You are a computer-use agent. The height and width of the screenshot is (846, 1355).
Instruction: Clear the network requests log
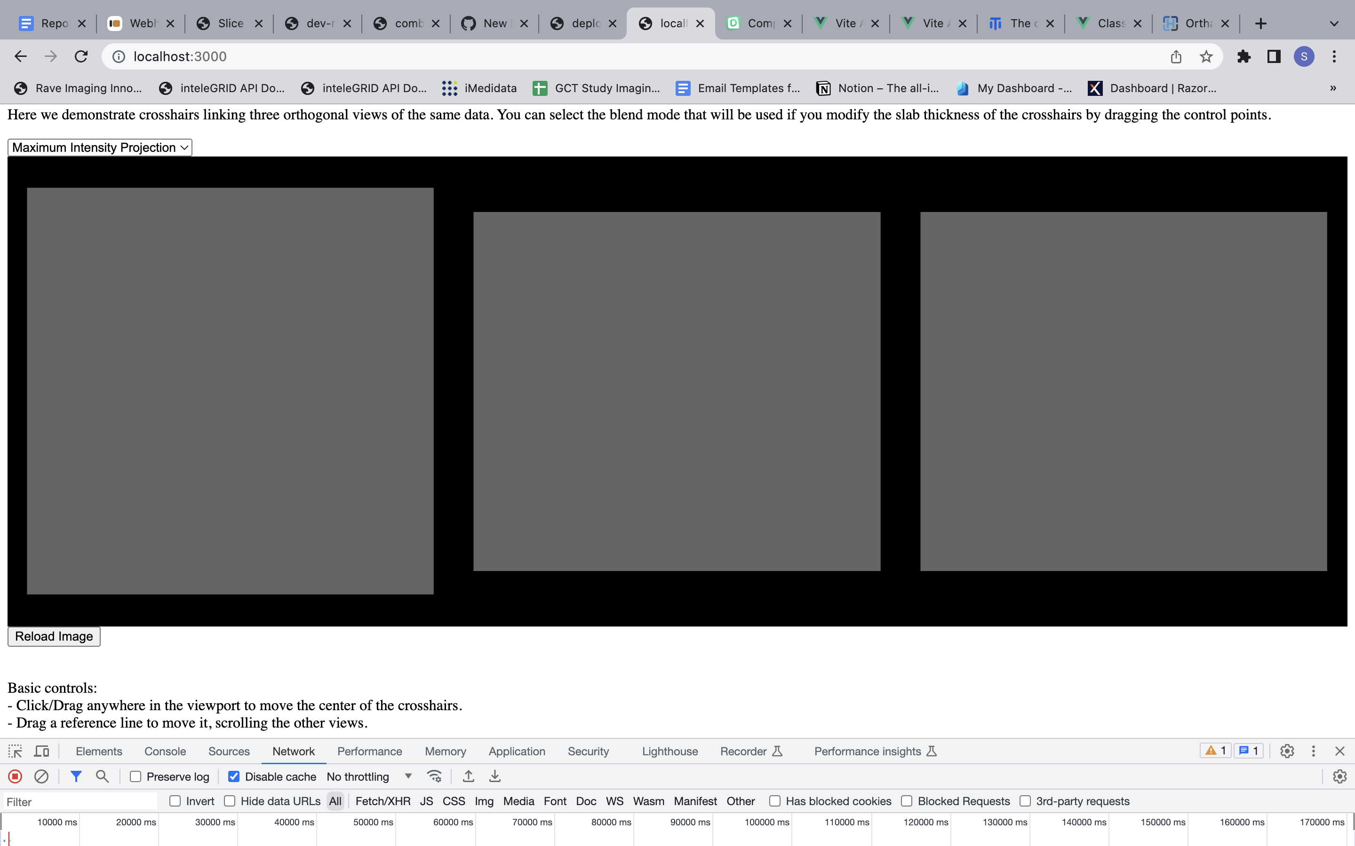pyautogui.click(x=42, y=776)
